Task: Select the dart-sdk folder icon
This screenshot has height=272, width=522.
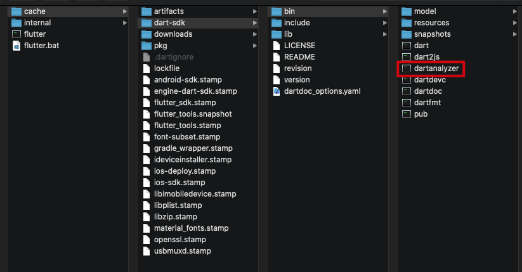Action: pyautogui.click(x=147, y=23)
